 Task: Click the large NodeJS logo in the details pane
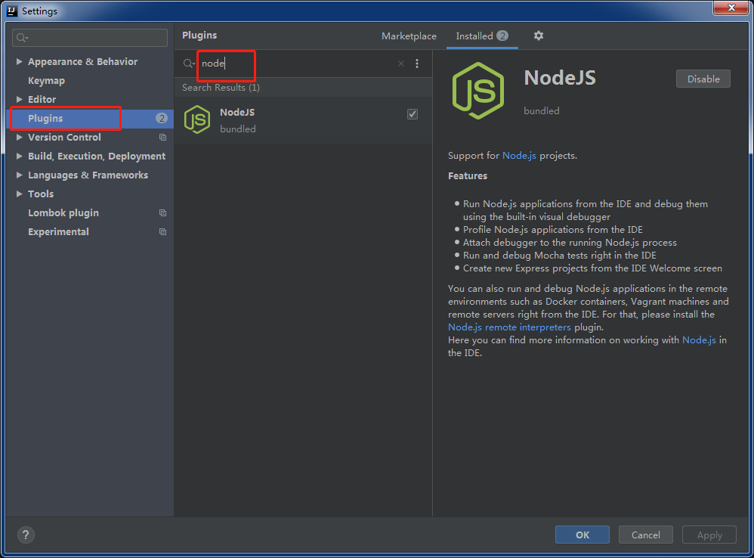478,91
